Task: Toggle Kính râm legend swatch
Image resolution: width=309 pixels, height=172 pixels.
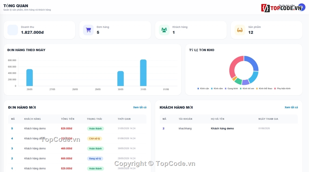Action: tap(212, 89)
